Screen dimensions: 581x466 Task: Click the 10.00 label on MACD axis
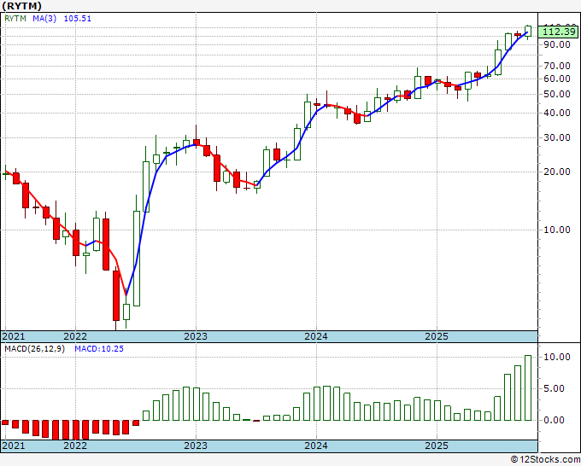pos(557,357)
